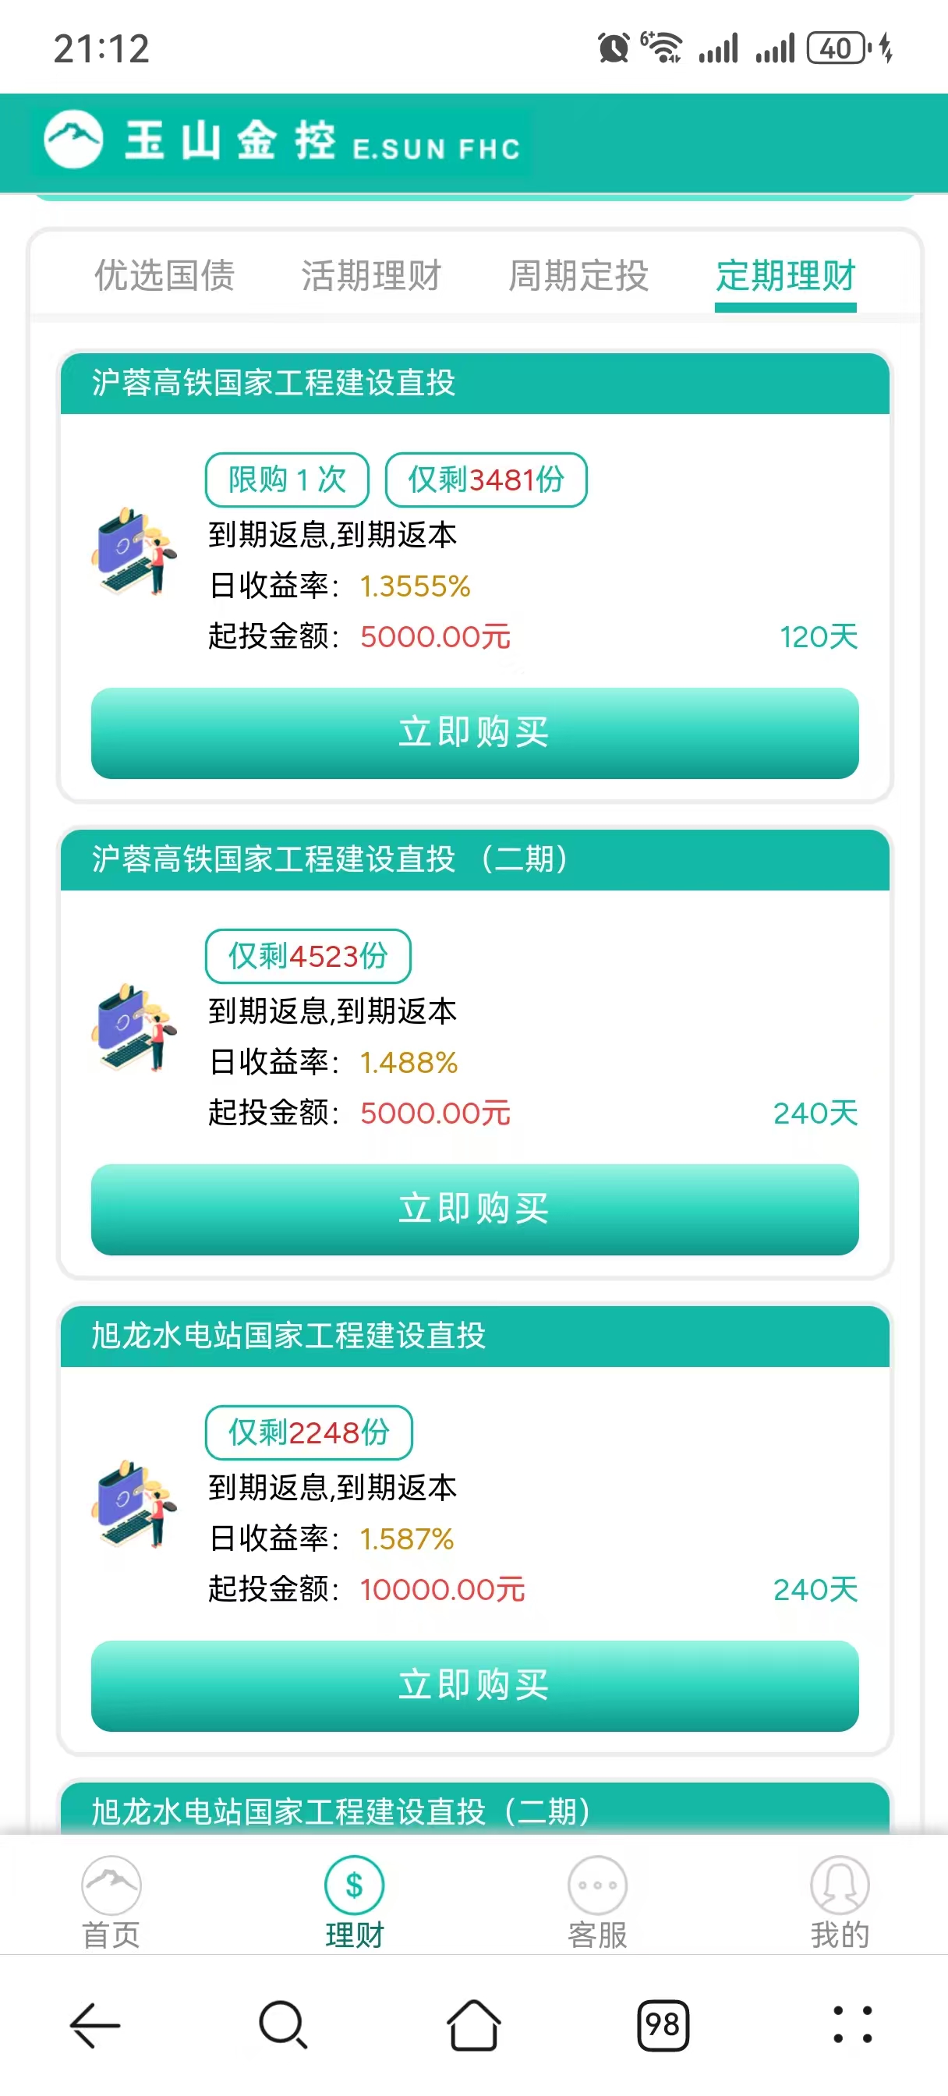Select the 理财 dollar icon
This screenshot has width=948, height=2096.
point(354,1885)
